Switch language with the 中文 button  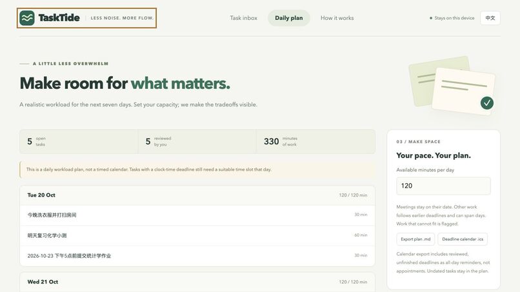[x=490, y=18]
